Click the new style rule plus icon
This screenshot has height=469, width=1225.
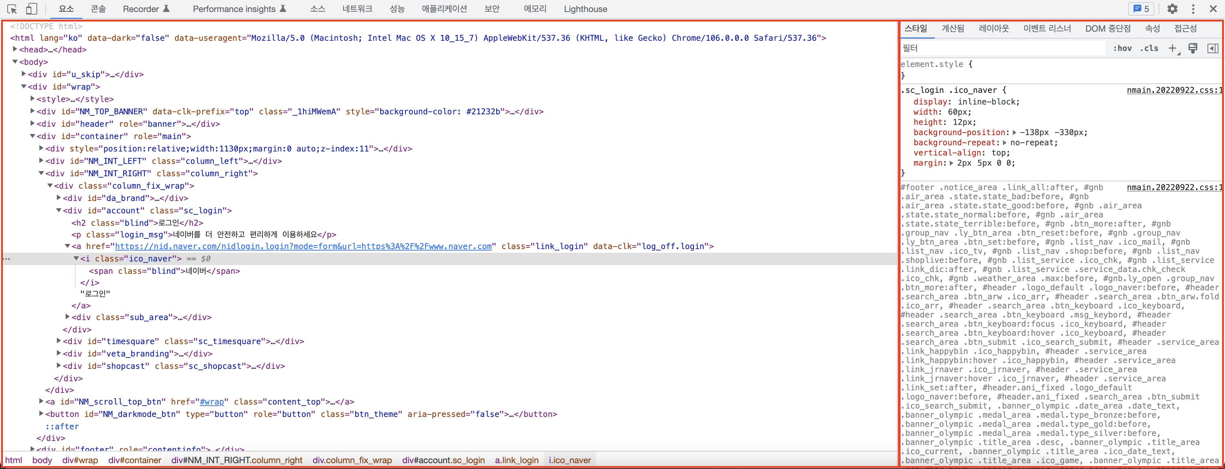(x=1172, y=48)
